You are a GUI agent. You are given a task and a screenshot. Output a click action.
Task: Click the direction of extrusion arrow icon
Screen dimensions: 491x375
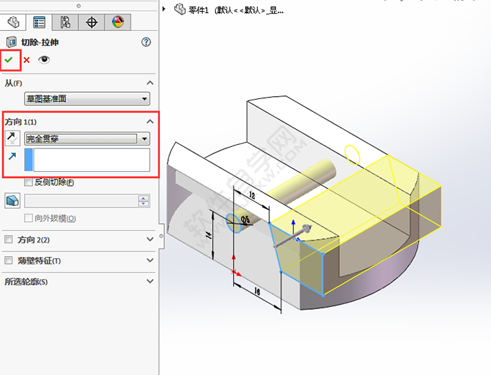(12, 156)
